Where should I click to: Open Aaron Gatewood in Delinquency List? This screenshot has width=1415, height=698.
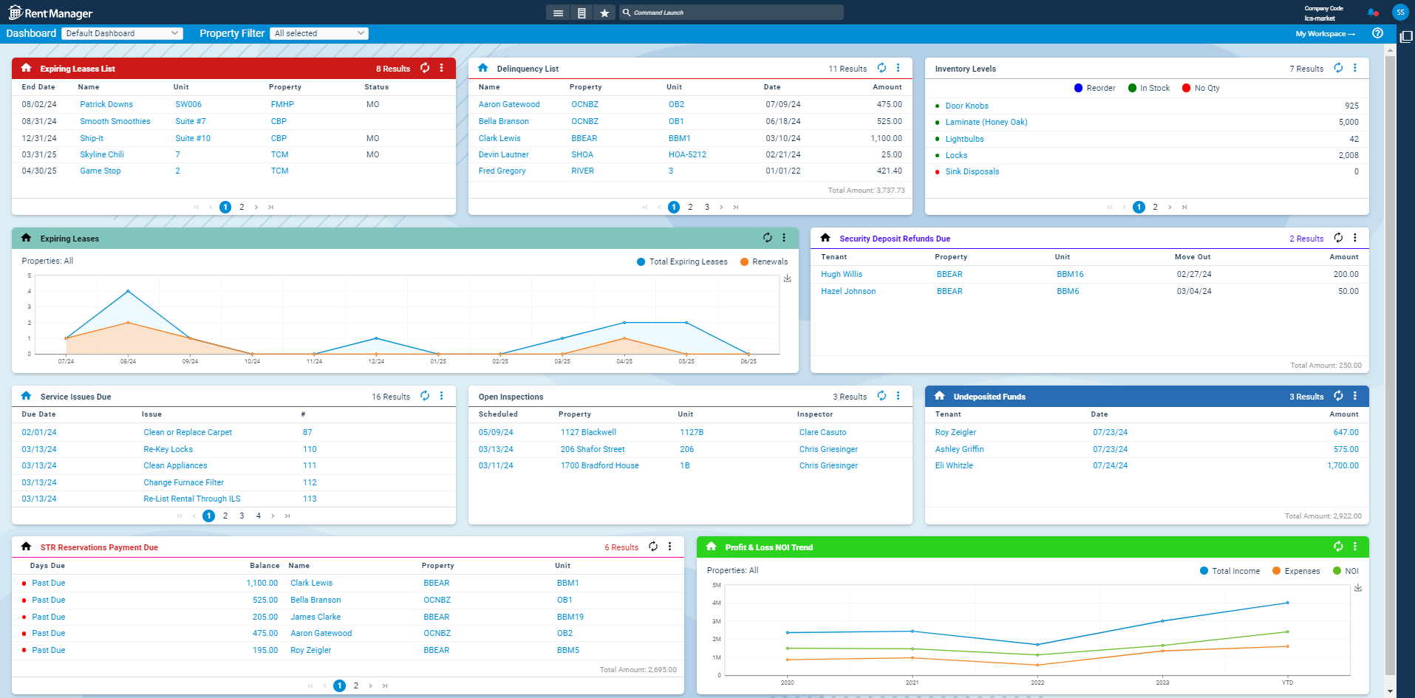509,104
